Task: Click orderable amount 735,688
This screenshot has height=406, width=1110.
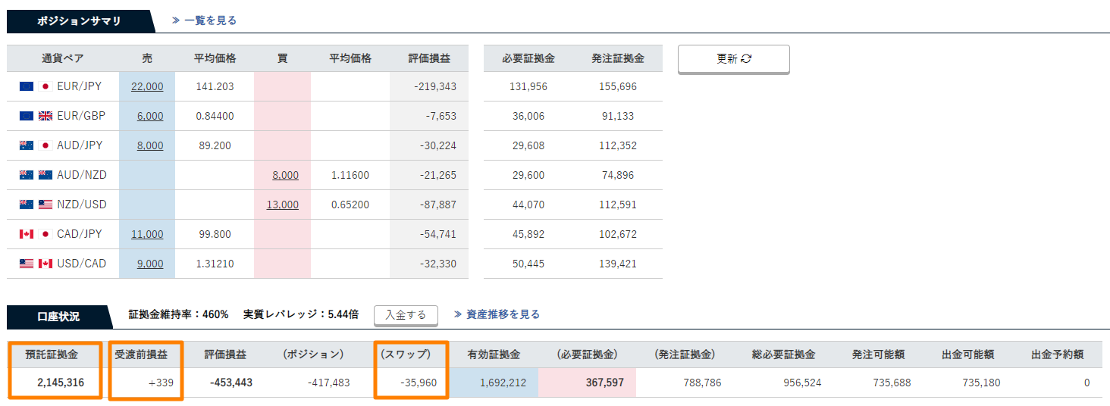Action: [892, 383]
